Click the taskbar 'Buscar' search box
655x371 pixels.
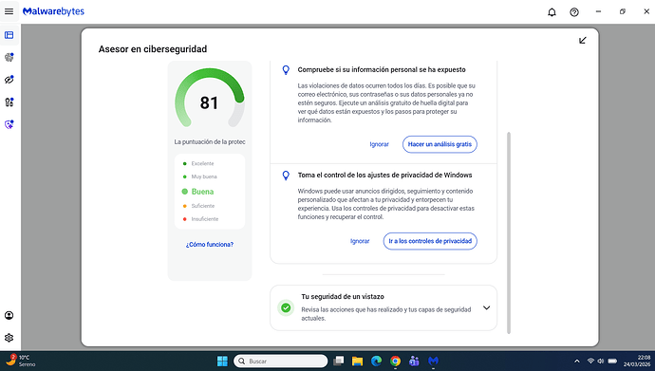280,361
